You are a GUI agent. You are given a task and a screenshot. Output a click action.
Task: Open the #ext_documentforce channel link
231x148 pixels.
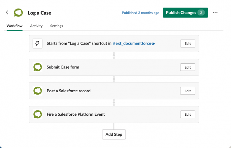click(x=132, y=44)
